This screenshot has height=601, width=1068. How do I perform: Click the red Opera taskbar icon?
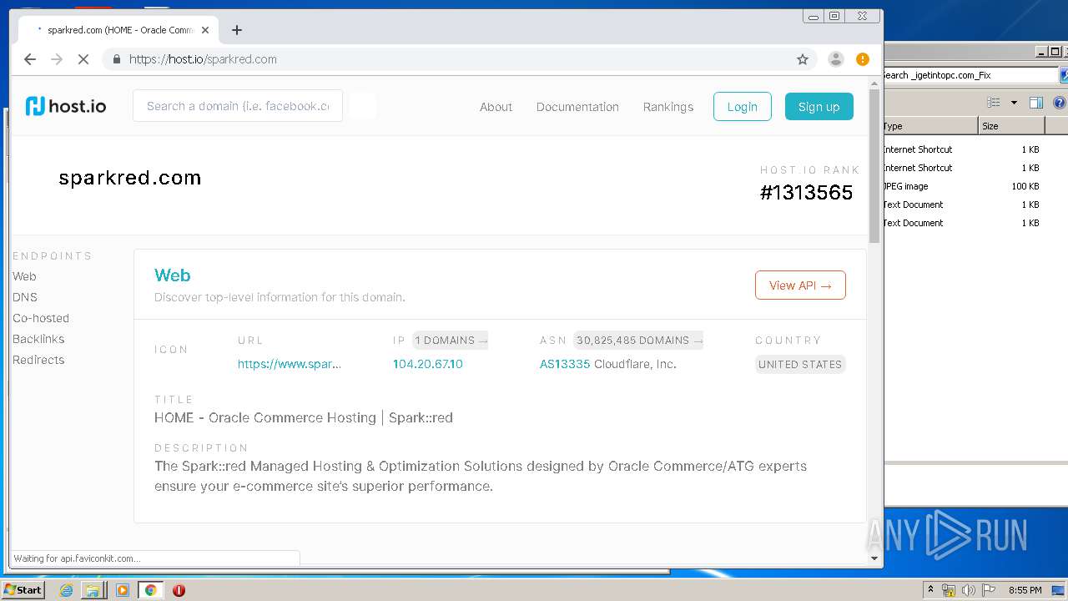click(179, 590)
